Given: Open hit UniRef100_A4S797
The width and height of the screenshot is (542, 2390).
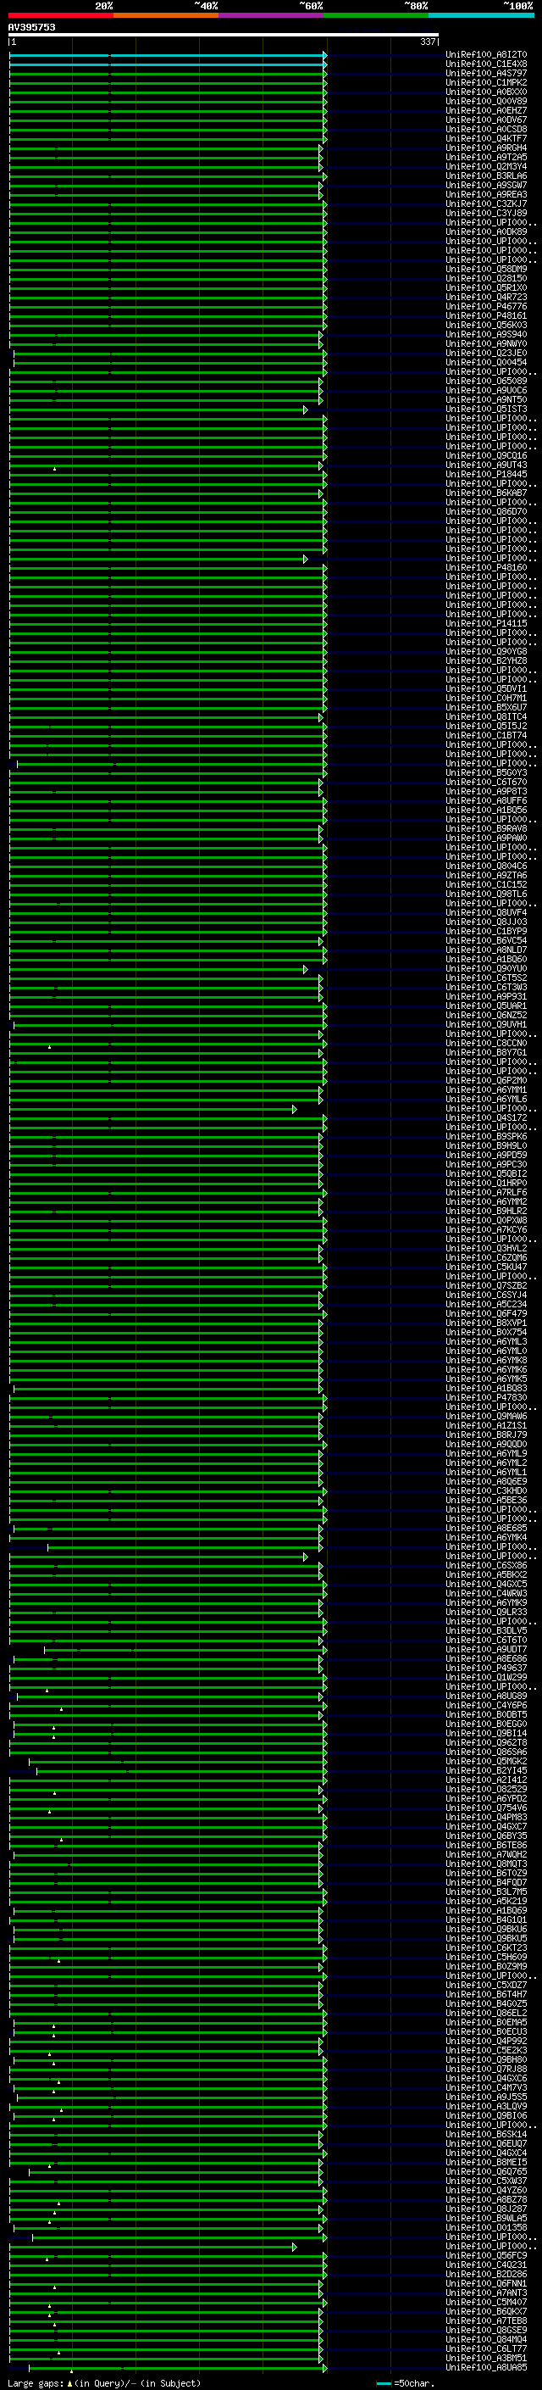Looking at the screenshot, I should coord(486,73).
